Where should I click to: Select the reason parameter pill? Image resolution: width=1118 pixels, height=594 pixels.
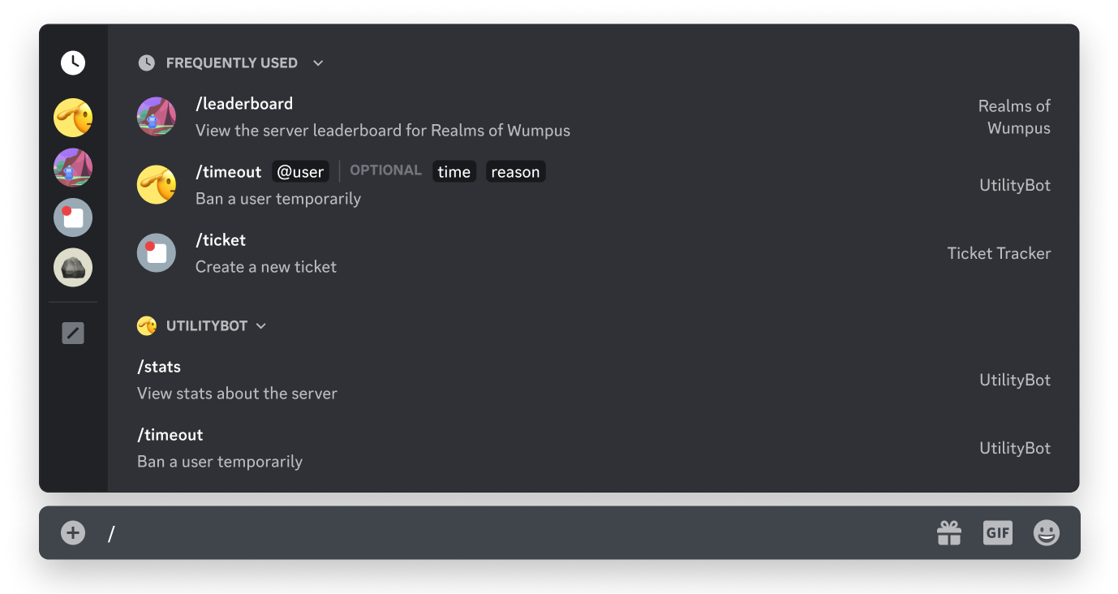click(x=515, y=171)
